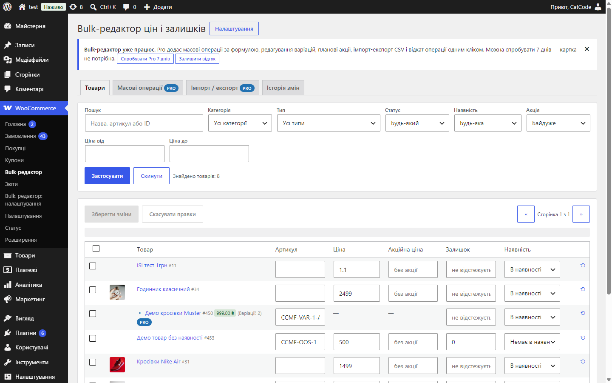Open the Тип filter dropdown
This screenshot has width=612, height=383.
[329, 123]
